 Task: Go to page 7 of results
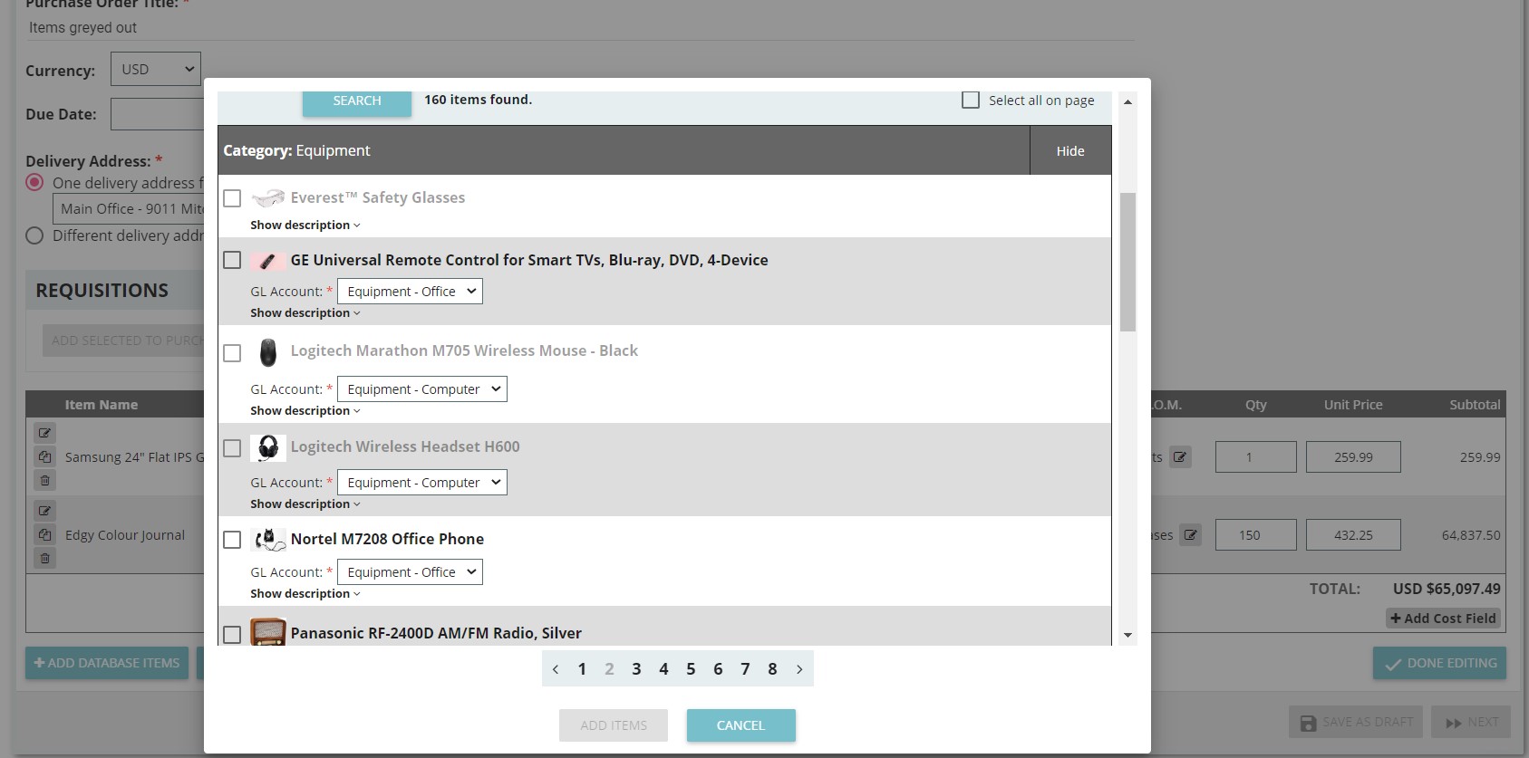(745, 669)
